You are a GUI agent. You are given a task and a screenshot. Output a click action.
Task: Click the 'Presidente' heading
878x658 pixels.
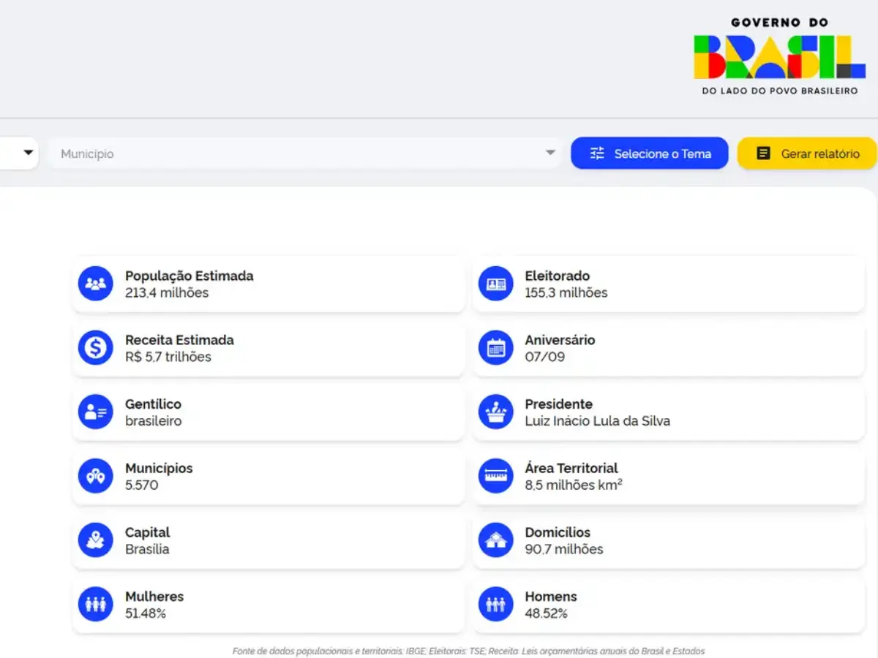(x=559, y=404)
